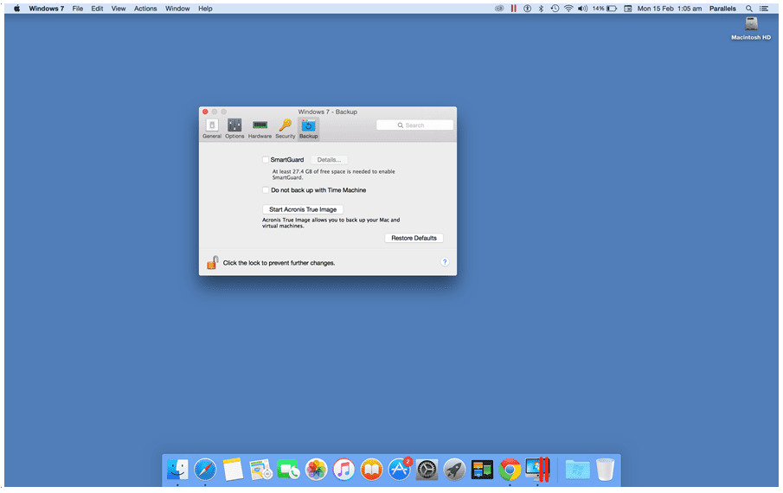The image size is (783, 493).
Task: Select the Macintosh HD desktop icon
Action: (x=751, y=29)
